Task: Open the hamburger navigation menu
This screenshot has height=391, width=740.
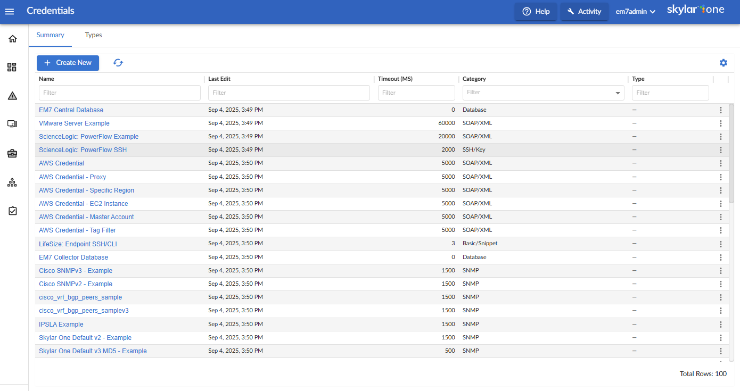Action: click(x=10, y=11)
